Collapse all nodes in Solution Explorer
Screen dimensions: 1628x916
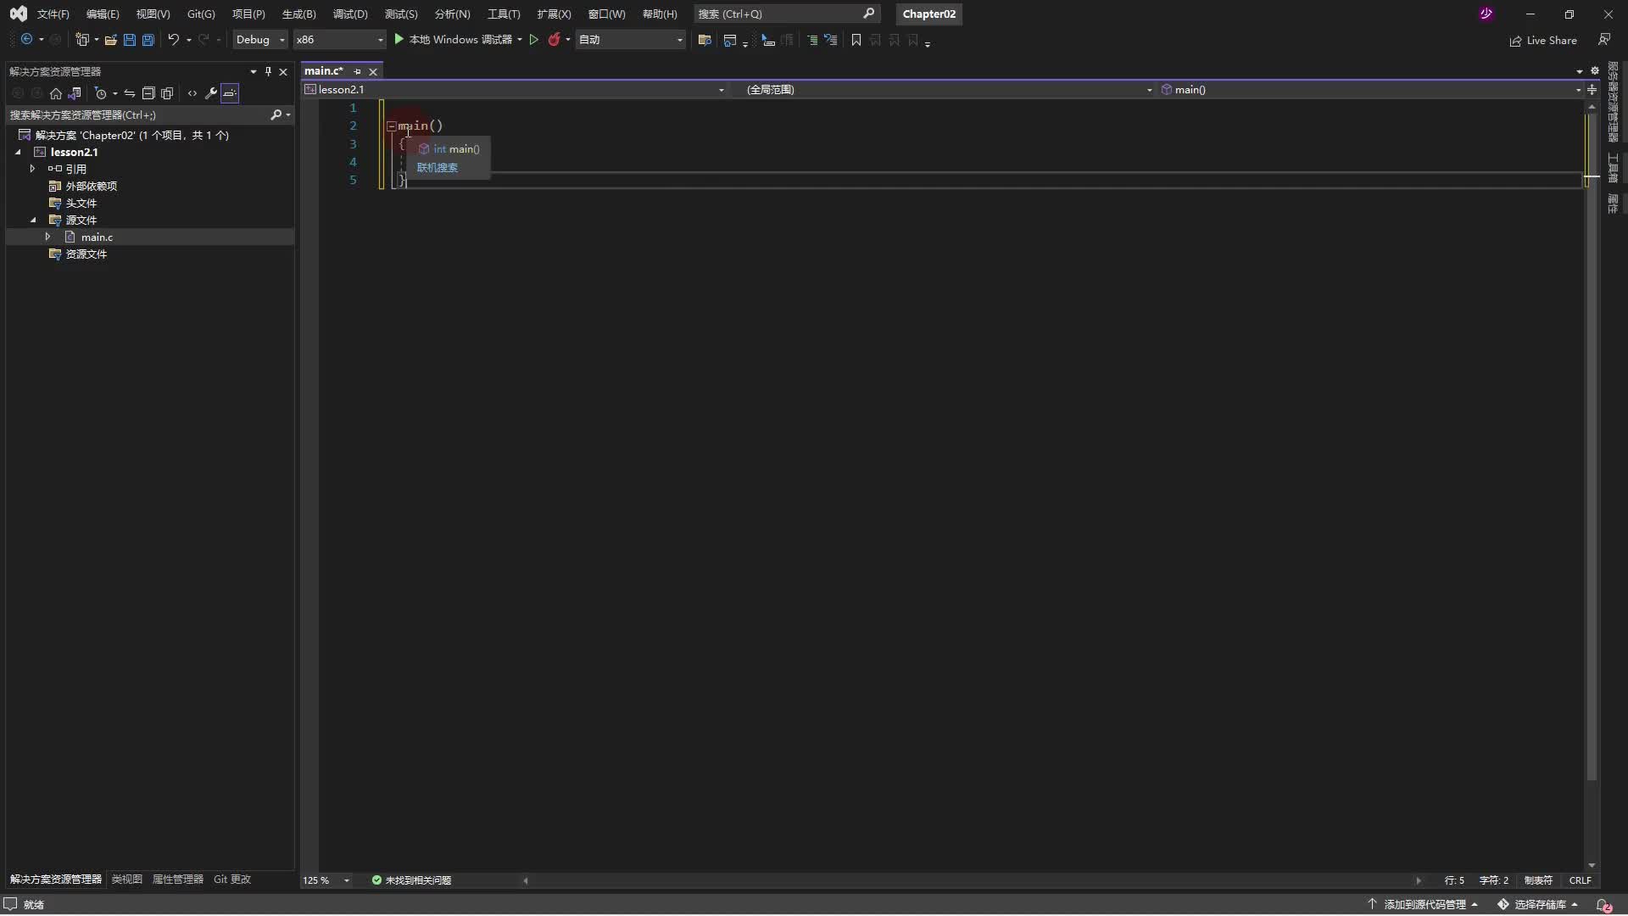pyautogui.click(x=148, y=93)
